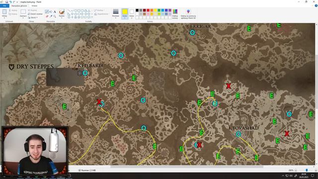Open the Obróć (Rotate) dropdown
Viewport: 318px width, 179px height.
(x=33, y=18)
